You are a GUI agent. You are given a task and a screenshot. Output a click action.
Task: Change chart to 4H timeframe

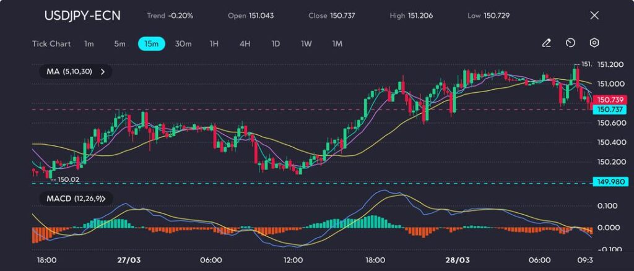tap(245, 44)
